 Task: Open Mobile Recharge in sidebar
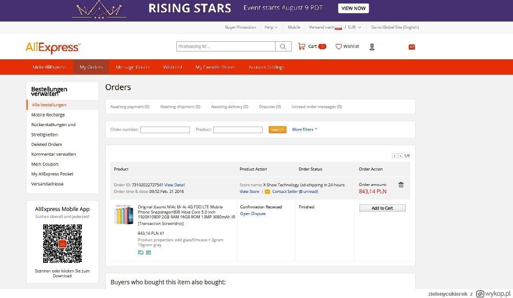pyautogui.click(x=48, y=115)
